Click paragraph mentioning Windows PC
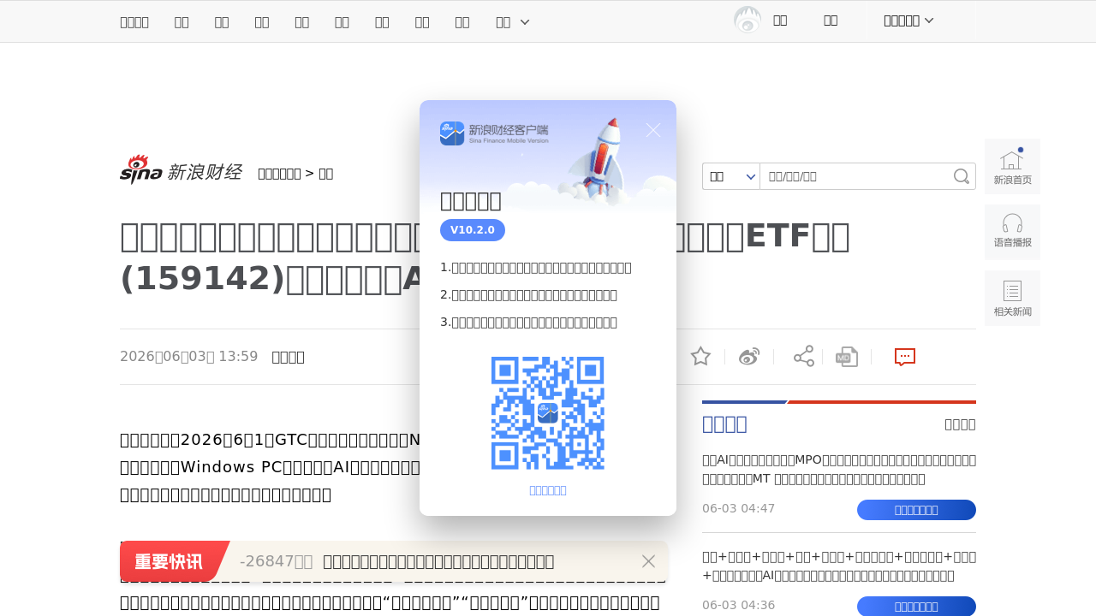The height and width of the screenshot is (616, 1096). coord(270,467)
